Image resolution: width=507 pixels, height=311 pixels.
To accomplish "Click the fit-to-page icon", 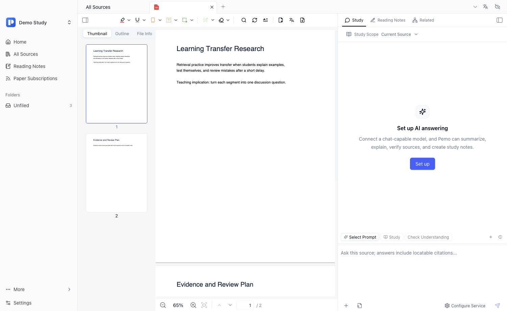I will click(204, 305).
